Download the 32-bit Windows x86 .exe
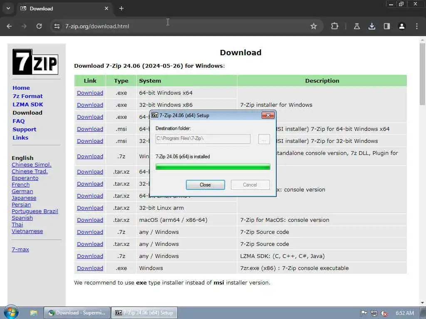Viewport: 426px width, 319px height. coord(90,105)
